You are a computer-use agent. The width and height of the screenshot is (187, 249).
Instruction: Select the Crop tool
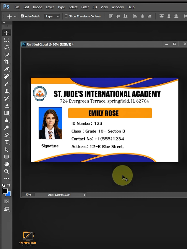[x=6, y=62]
